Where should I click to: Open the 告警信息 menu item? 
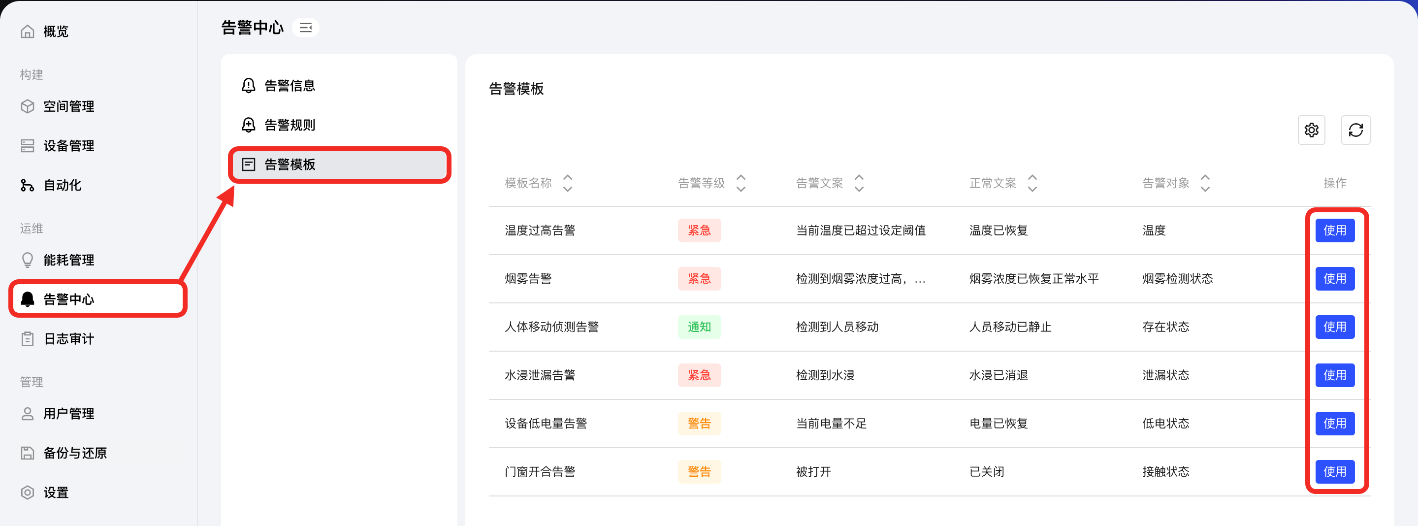coord(339,85)
